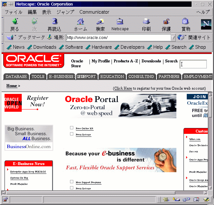Open the EMPLOYMENT tab
Image resolution: width=214 pixels, height=205 pixels.
click(197, 77)
